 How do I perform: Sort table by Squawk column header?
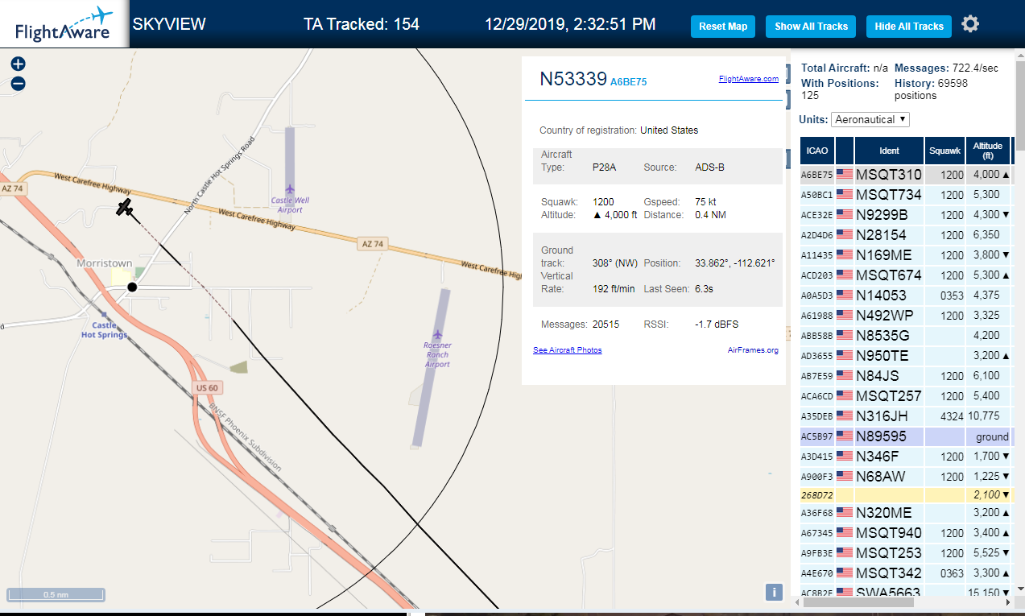click(x=944, y=151)
